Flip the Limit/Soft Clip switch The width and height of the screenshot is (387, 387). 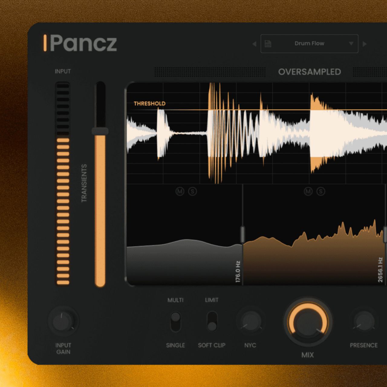[x=212, y=322]
